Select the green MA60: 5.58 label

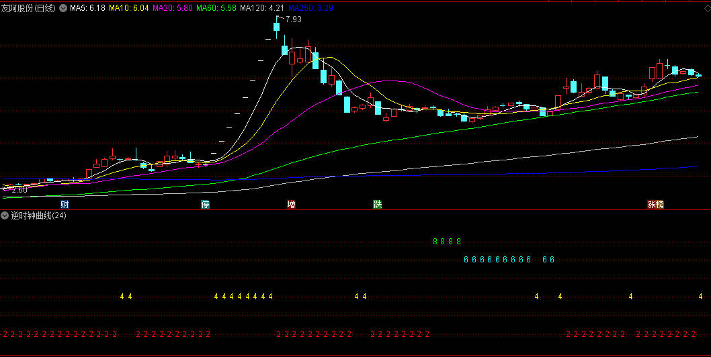216,8
